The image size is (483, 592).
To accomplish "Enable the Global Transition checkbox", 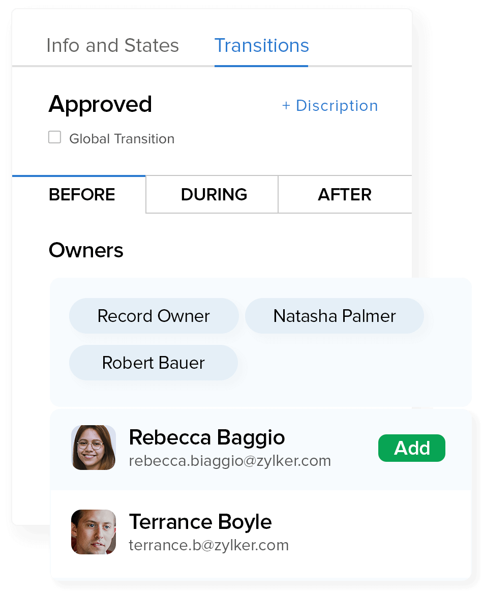I will (55, 137).
